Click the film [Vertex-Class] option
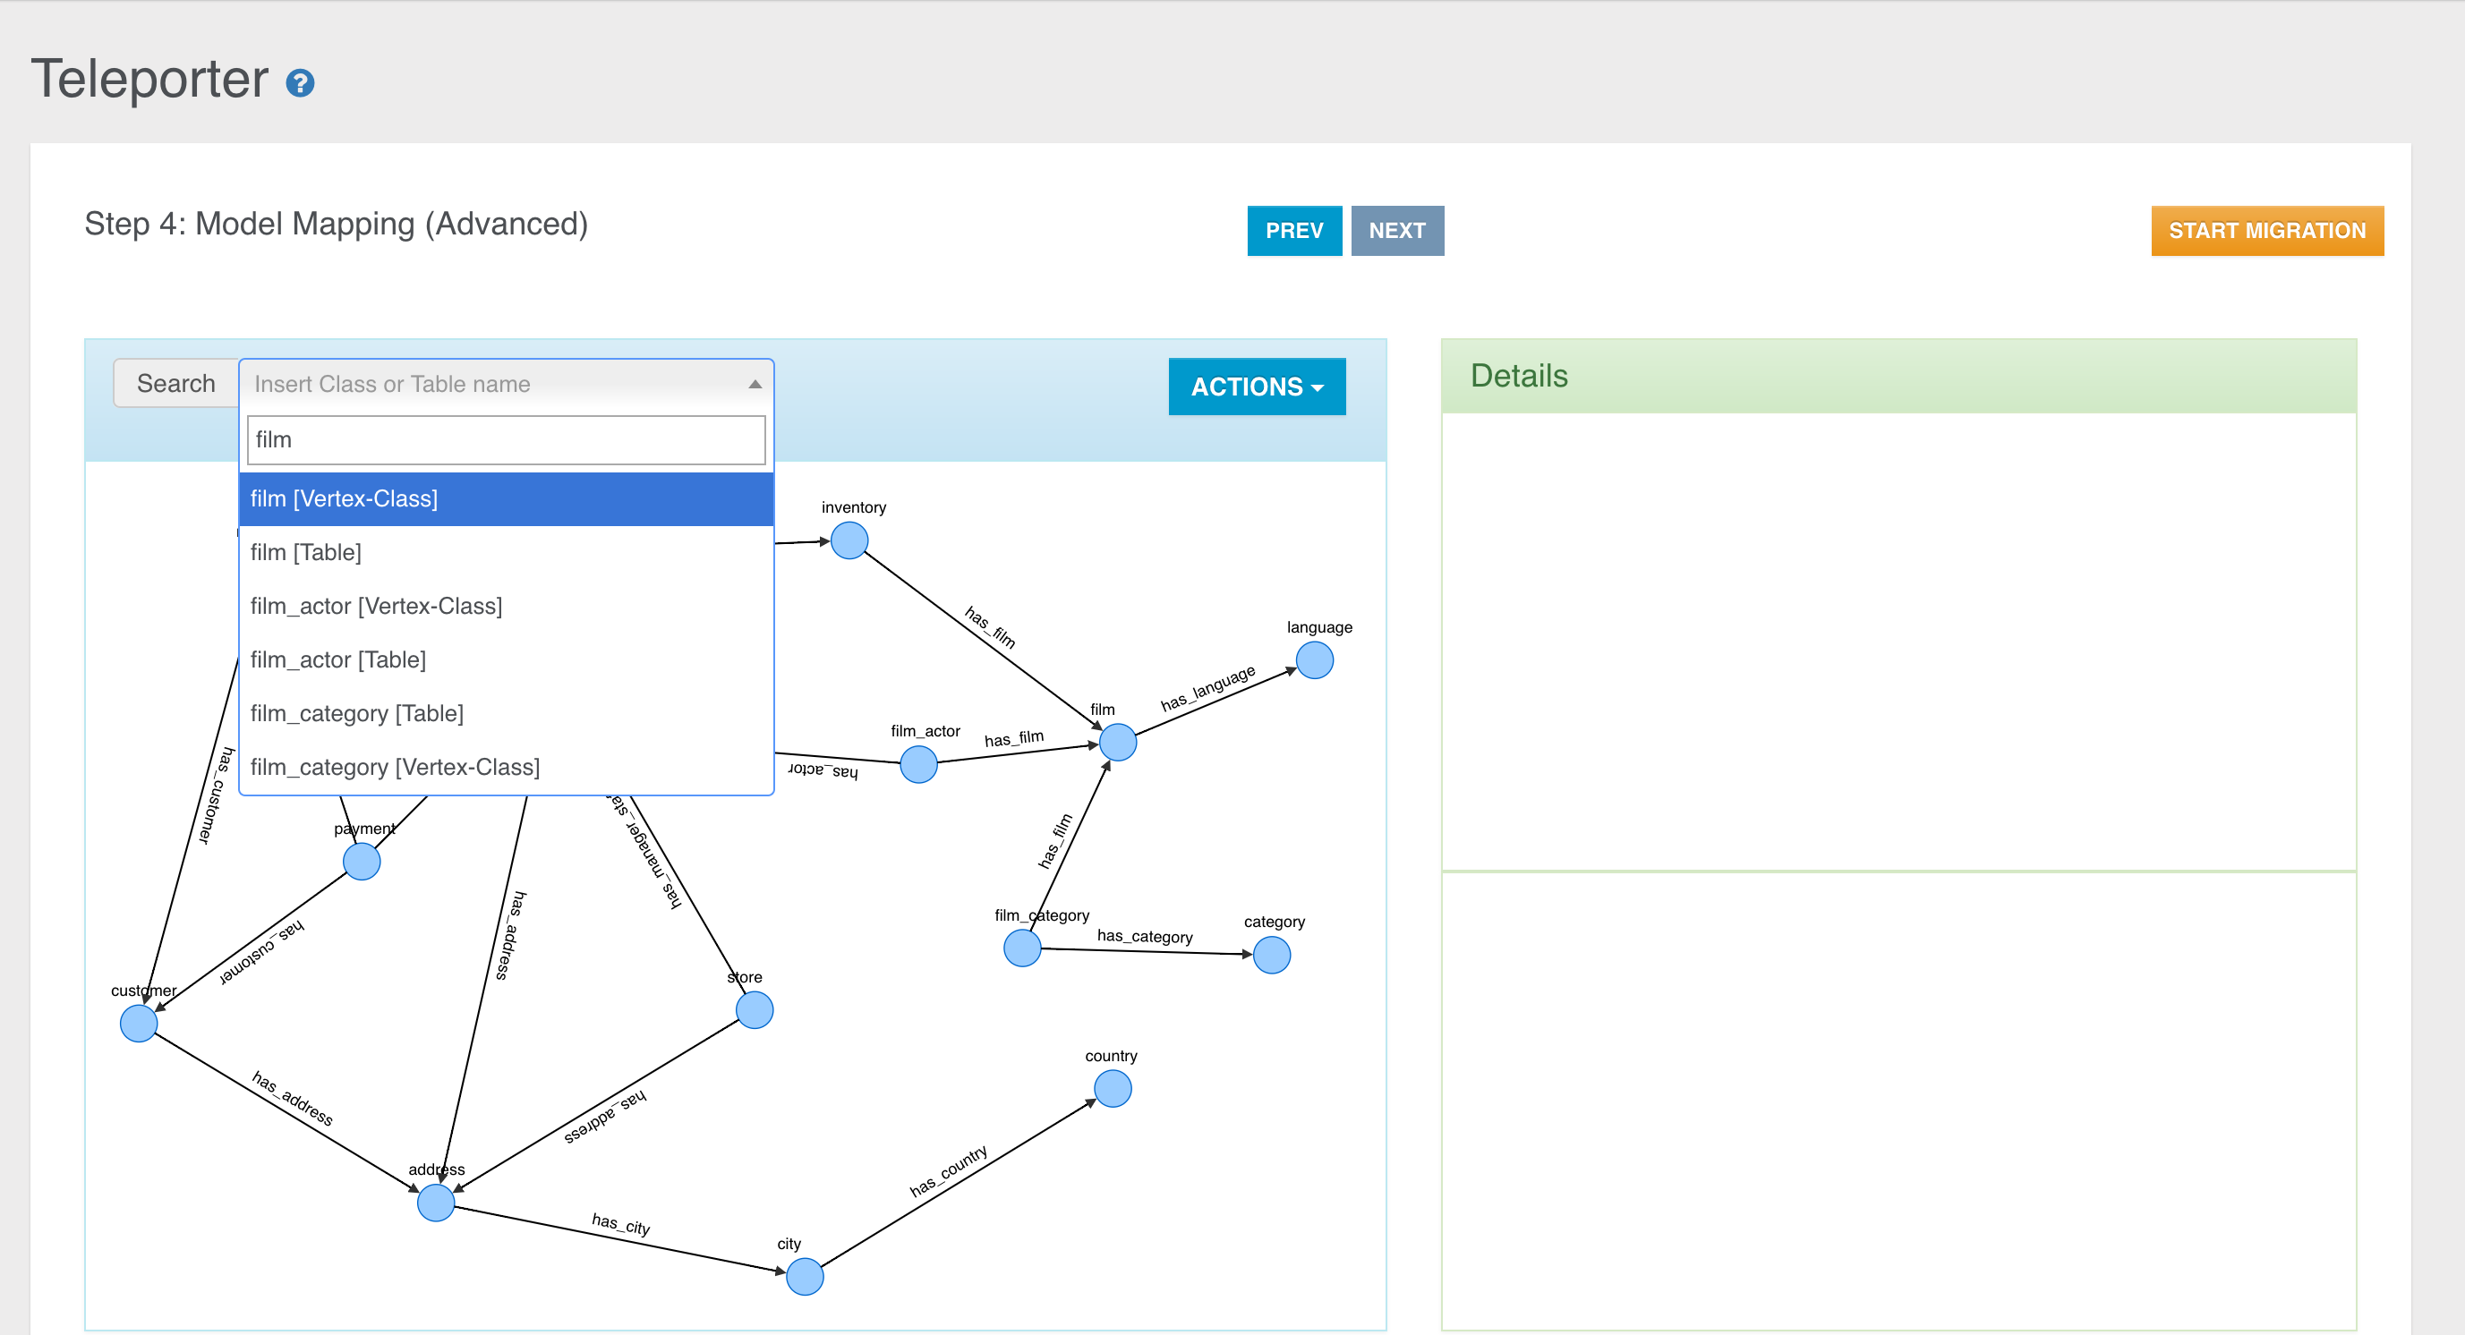 pyautogui.click(x=505, y=497)
